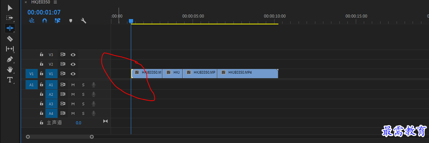
Task: Select the Razor tool
Action: [x=10, y=39]
